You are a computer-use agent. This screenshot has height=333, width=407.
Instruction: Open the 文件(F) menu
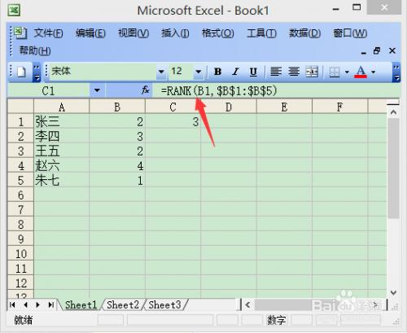coord(48,33)
